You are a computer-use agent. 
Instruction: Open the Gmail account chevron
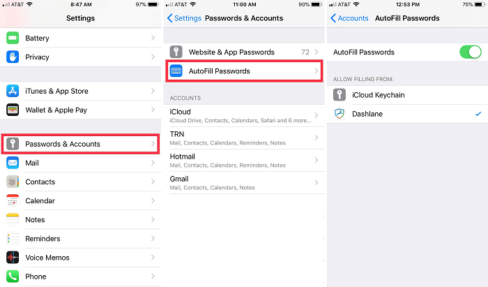317,183
